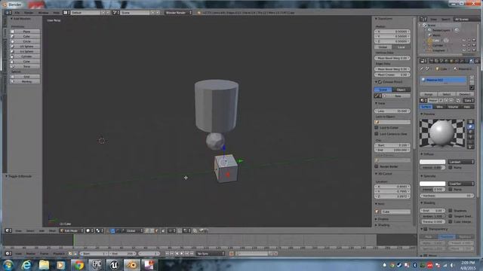
Task: Click the Clip End value field
Action: [x=392, y=150]
